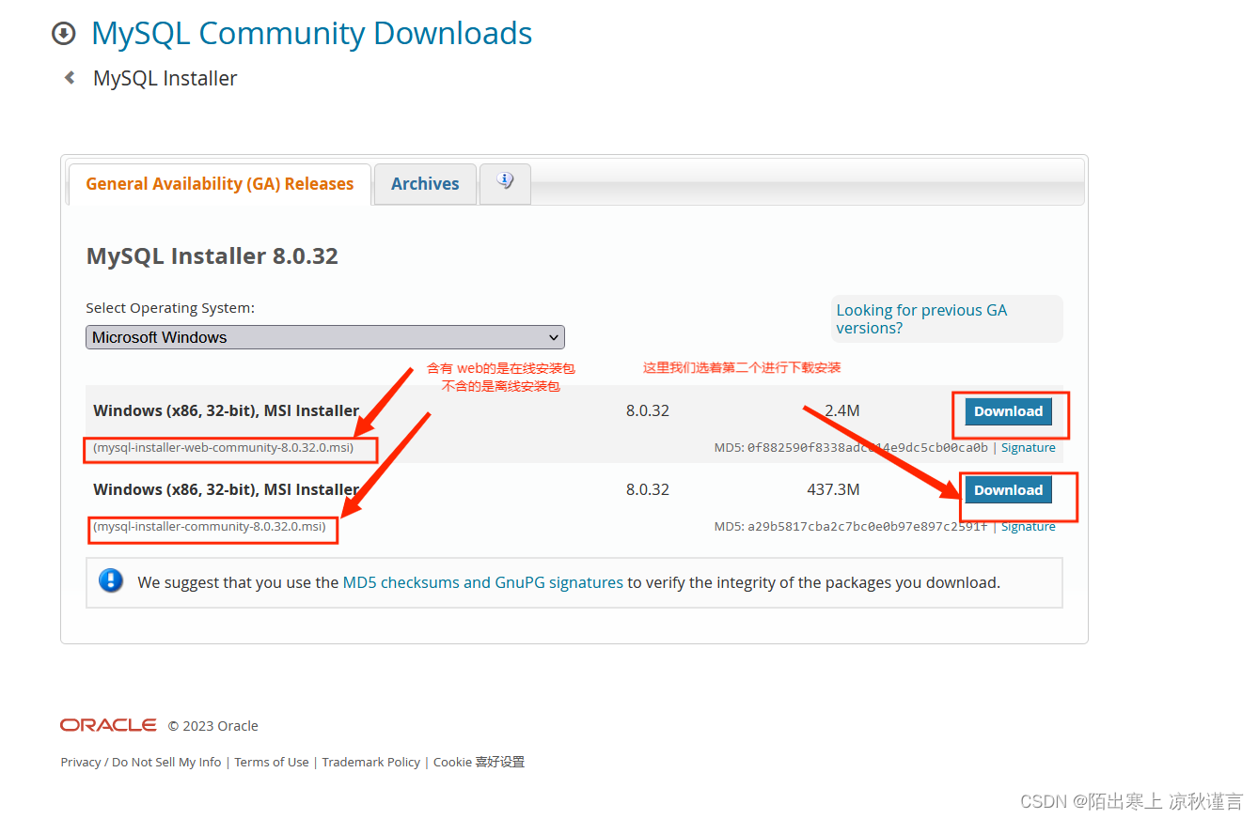This screenshot has width=1258, height=819.
Task: Click filename mysql-installer-community-8.0.32.0.msi
Action: 210,527
